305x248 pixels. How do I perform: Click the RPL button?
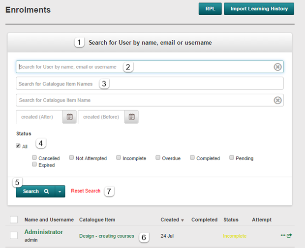(x=210, y=9)
